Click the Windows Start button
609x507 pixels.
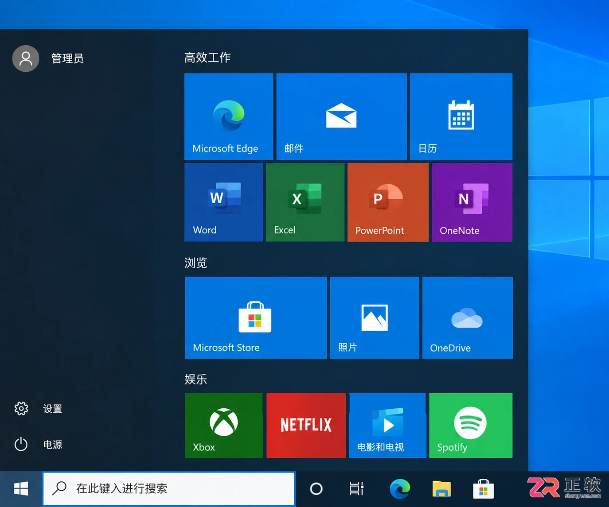21,489
